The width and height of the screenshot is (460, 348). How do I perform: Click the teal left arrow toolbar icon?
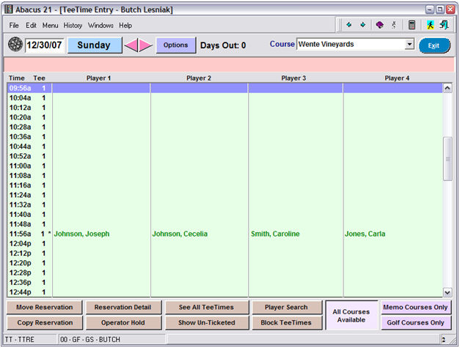click(349, 25)
